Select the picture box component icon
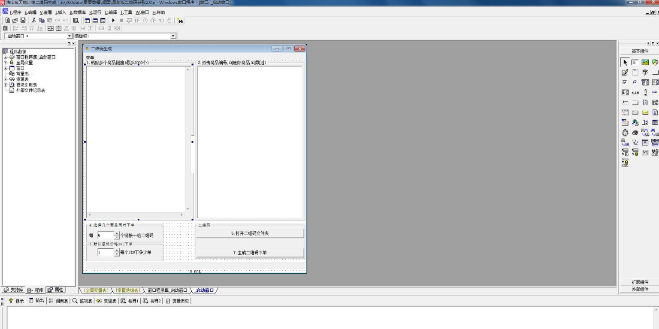Image resolution: width=659 pixels, height=329 pixels. coord(645,62)
